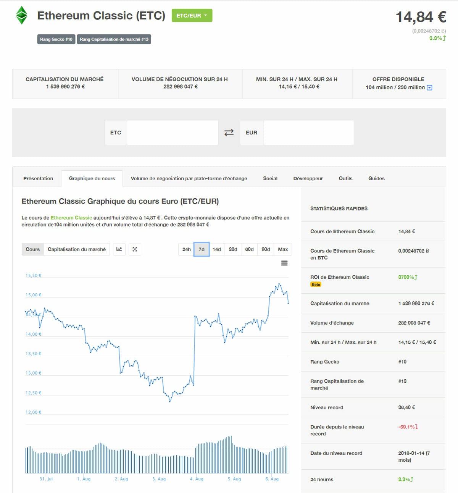Click the swap arrows between ETC and EUR

point(228,133)
